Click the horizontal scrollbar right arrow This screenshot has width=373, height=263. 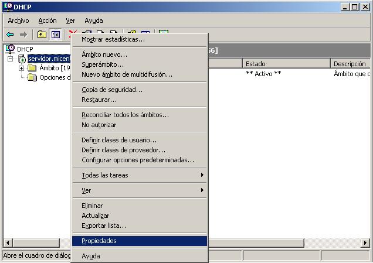(x=366, y=242)
